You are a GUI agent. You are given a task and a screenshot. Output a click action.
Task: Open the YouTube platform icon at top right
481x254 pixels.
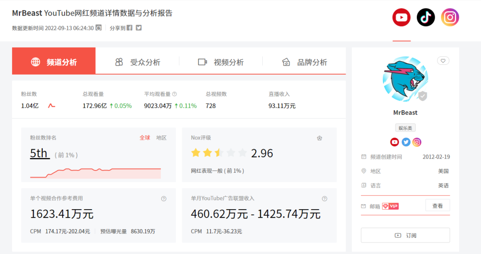coord(401,17)
